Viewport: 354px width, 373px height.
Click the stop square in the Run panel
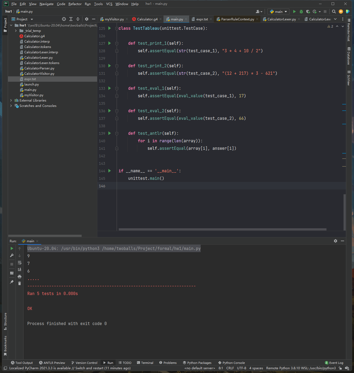[x=12, y=264]
